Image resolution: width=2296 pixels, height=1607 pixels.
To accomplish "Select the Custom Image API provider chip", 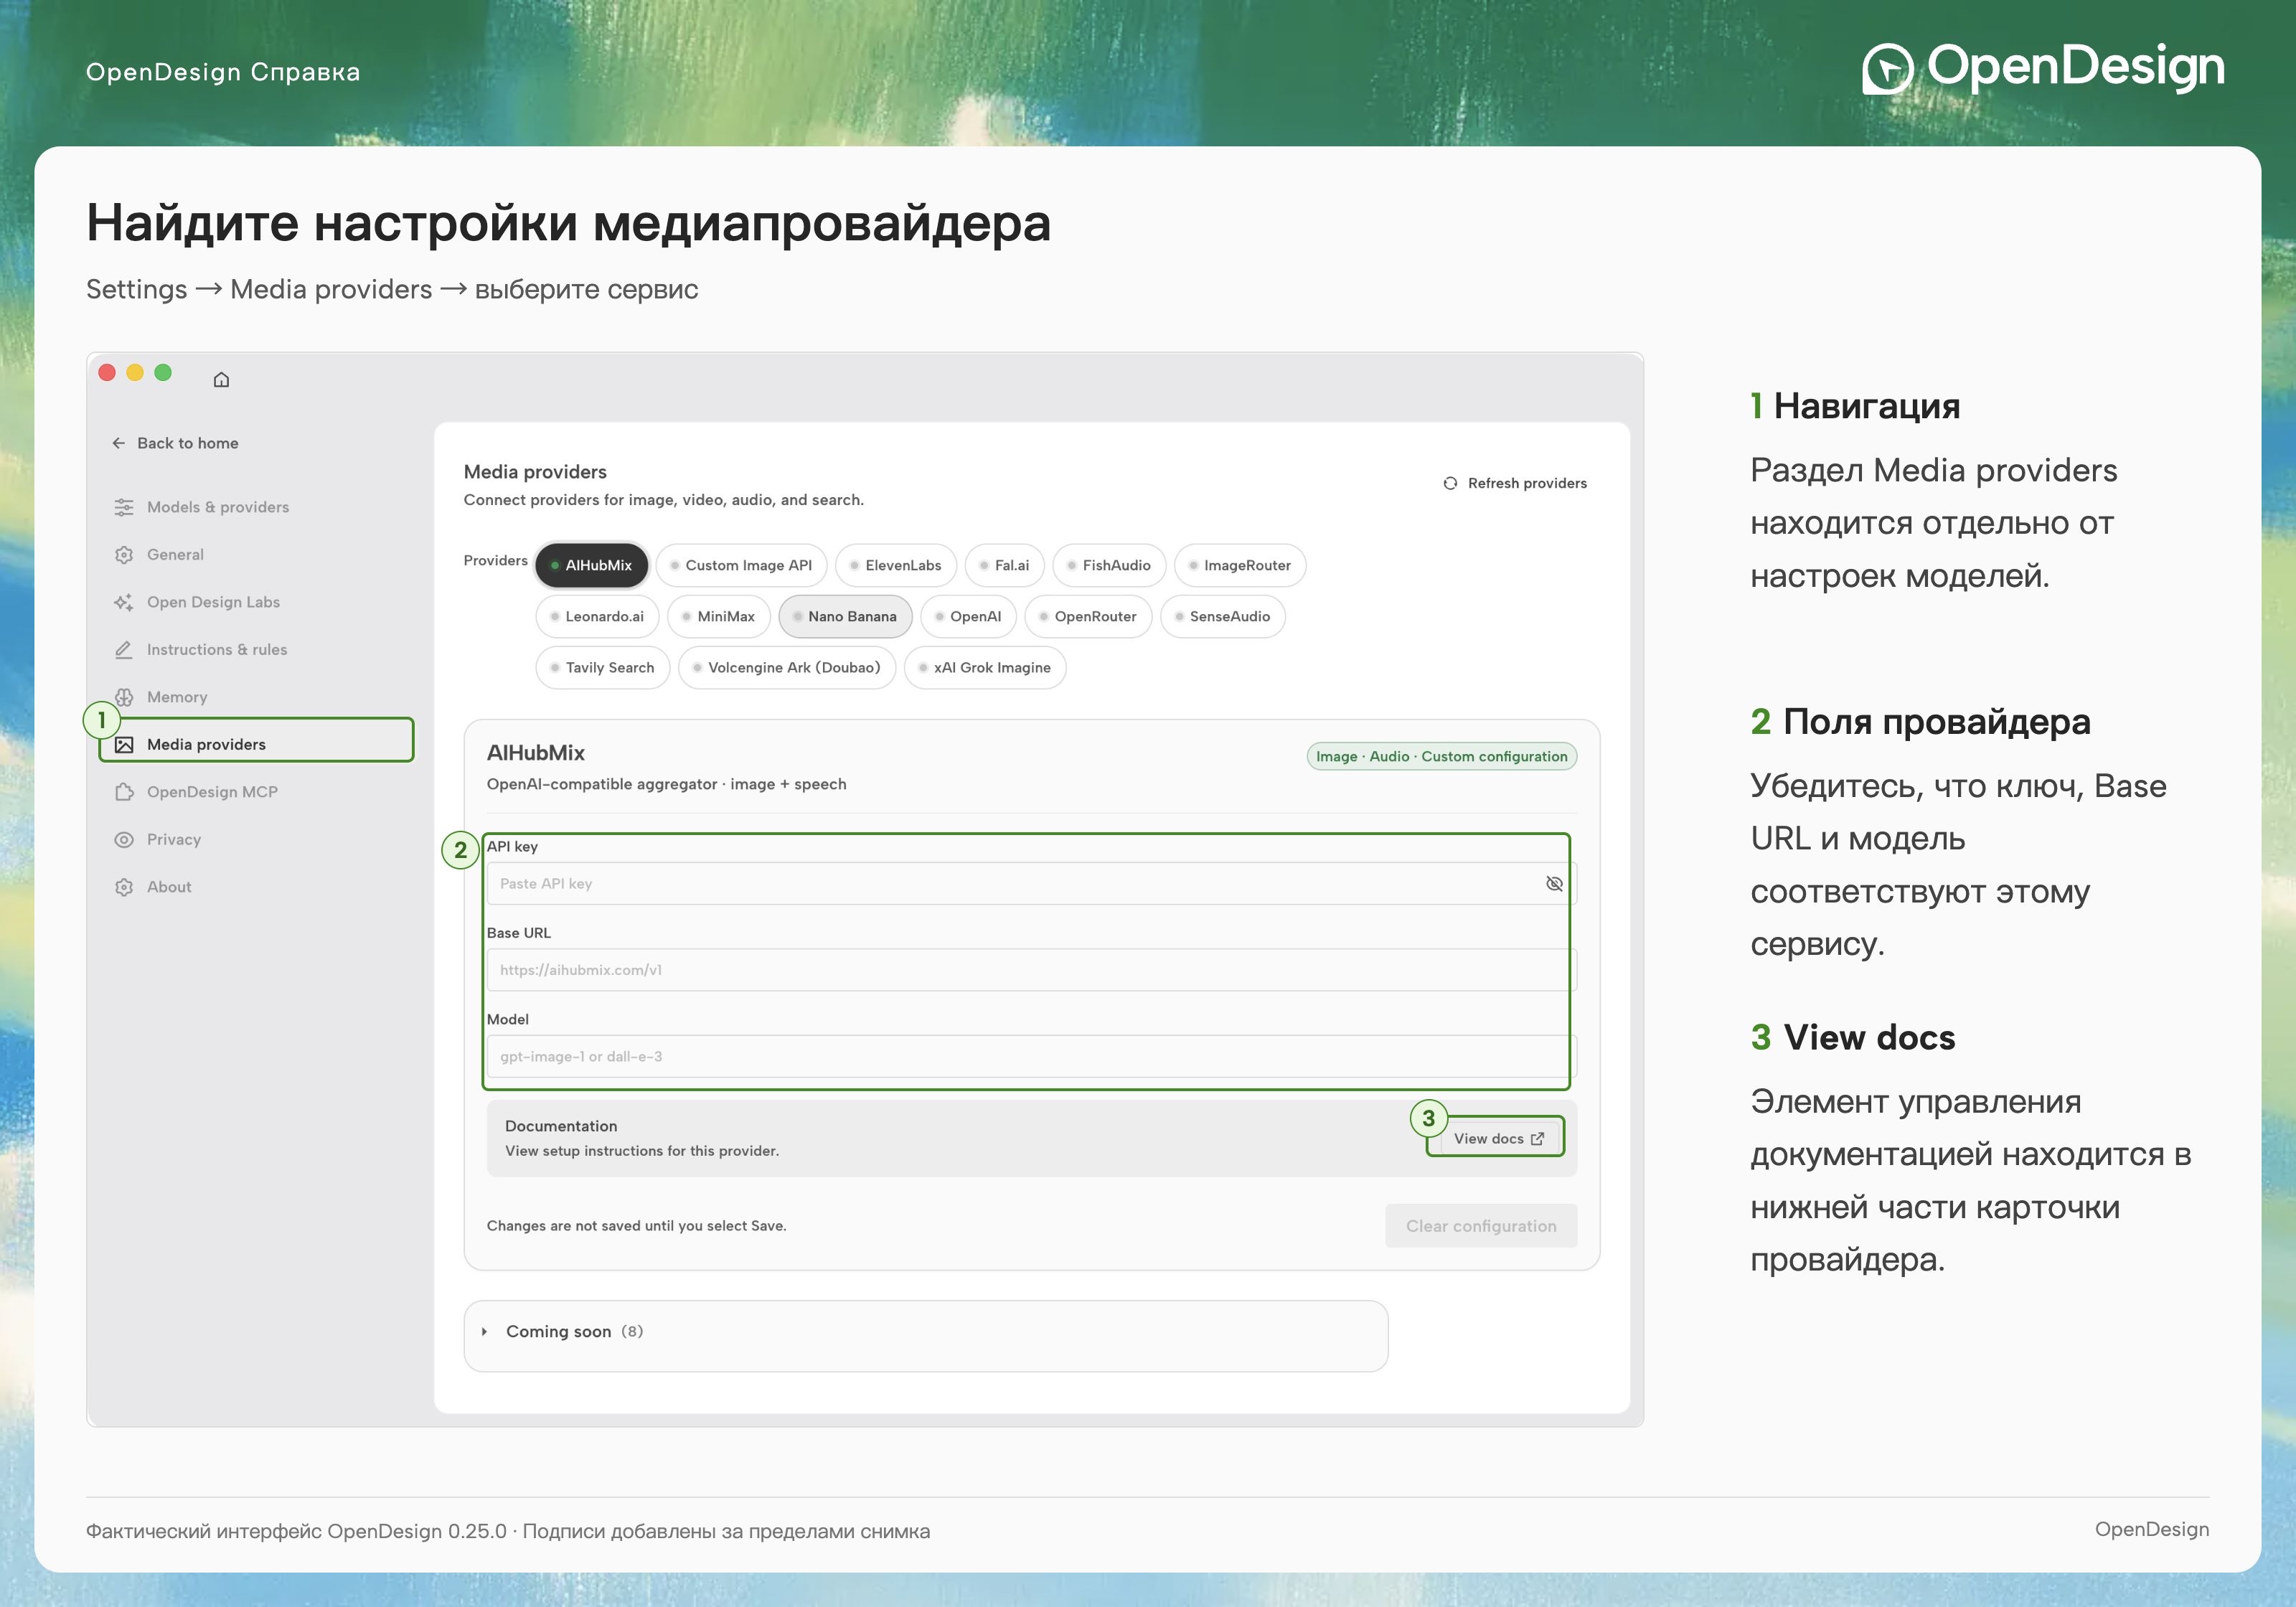I will (x=741, y=565).
